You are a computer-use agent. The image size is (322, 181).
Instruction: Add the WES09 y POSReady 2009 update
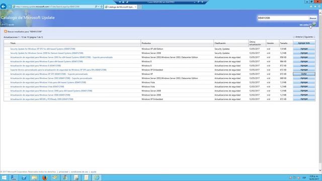(x=304, y=99)
